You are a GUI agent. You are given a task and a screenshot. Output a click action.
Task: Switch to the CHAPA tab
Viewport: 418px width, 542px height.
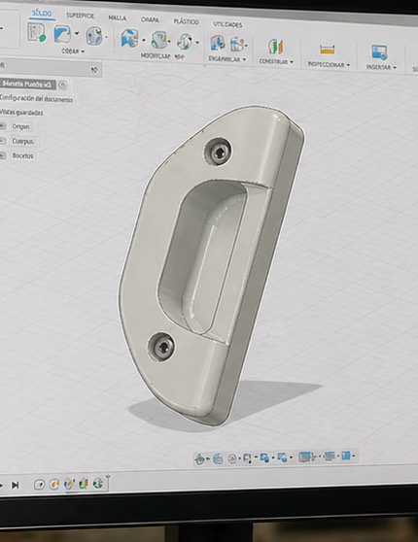[150, 19]
